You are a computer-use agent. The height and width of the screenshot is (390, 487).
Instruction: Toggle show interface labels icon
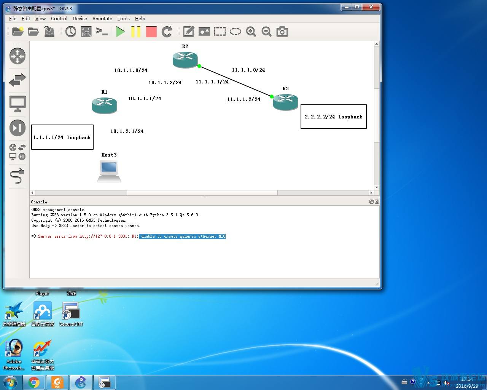tap(86, 32)
